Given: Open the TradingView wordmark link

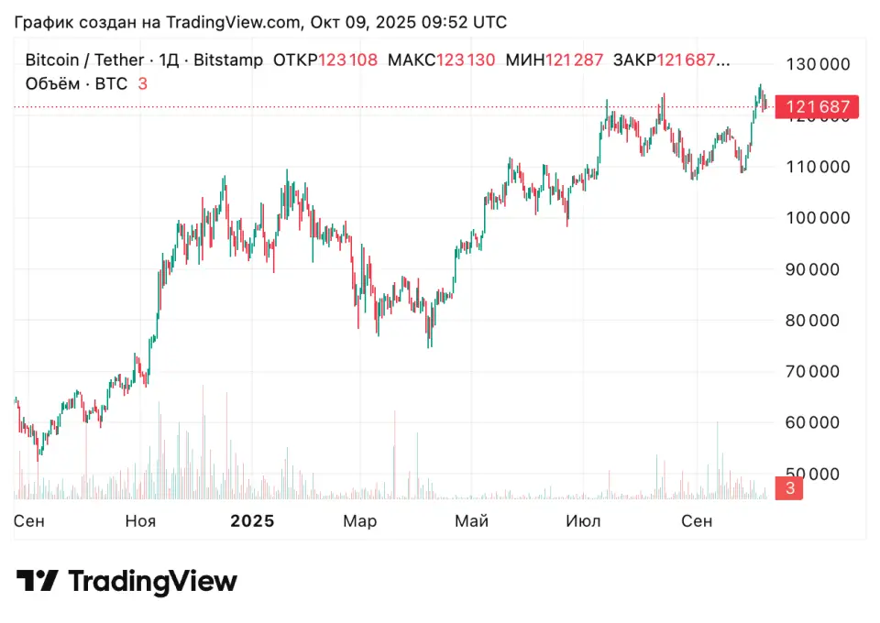Looking at the screenshot, I should tap(152, 581).
